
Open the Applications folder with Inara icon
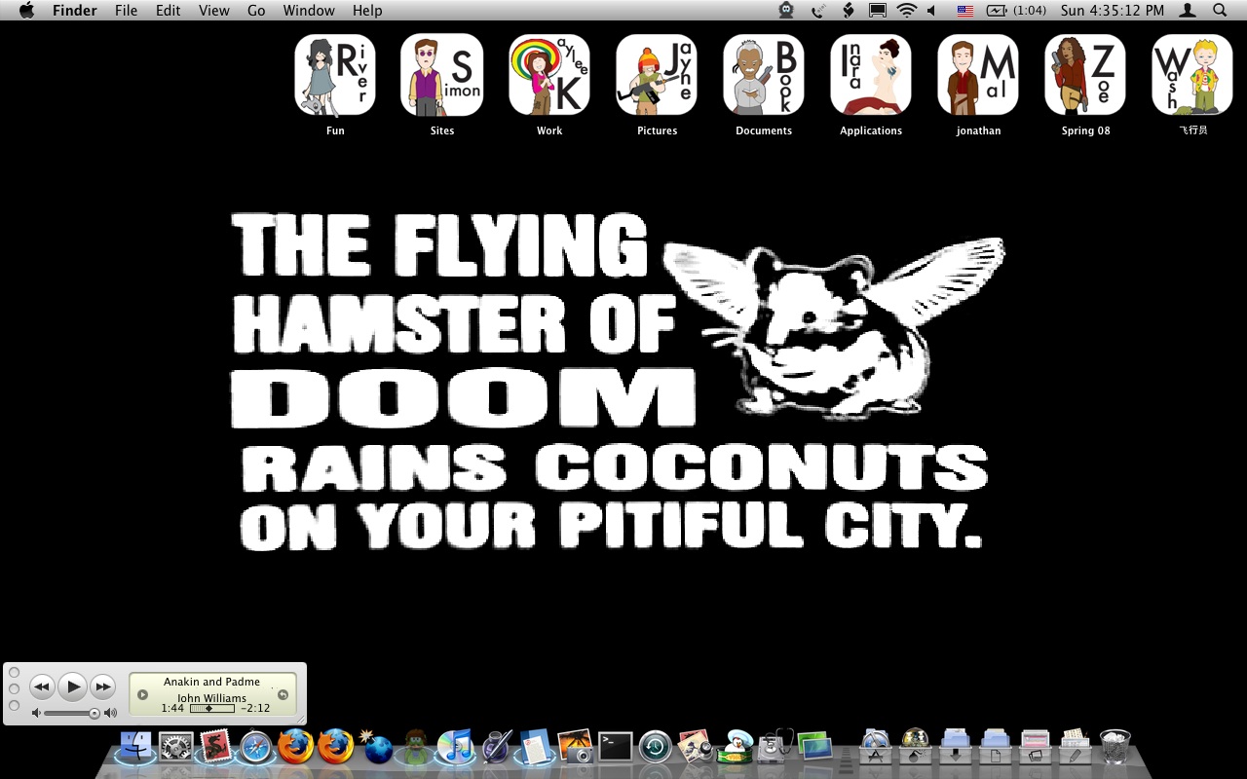pyautogui.click(x=871, y=76)
